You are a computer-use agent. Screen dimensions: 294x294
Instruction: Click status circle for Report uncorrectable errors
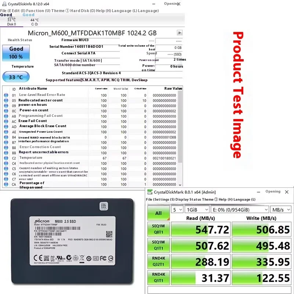(6, 153)
